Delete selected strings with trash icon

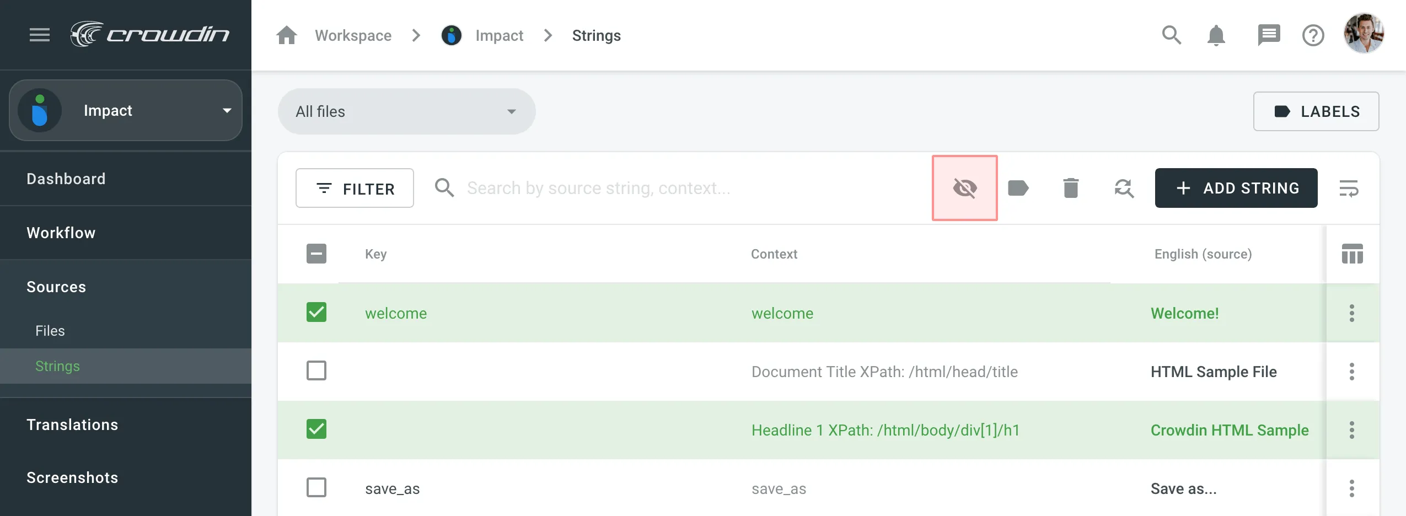(x=1071, y=188)
